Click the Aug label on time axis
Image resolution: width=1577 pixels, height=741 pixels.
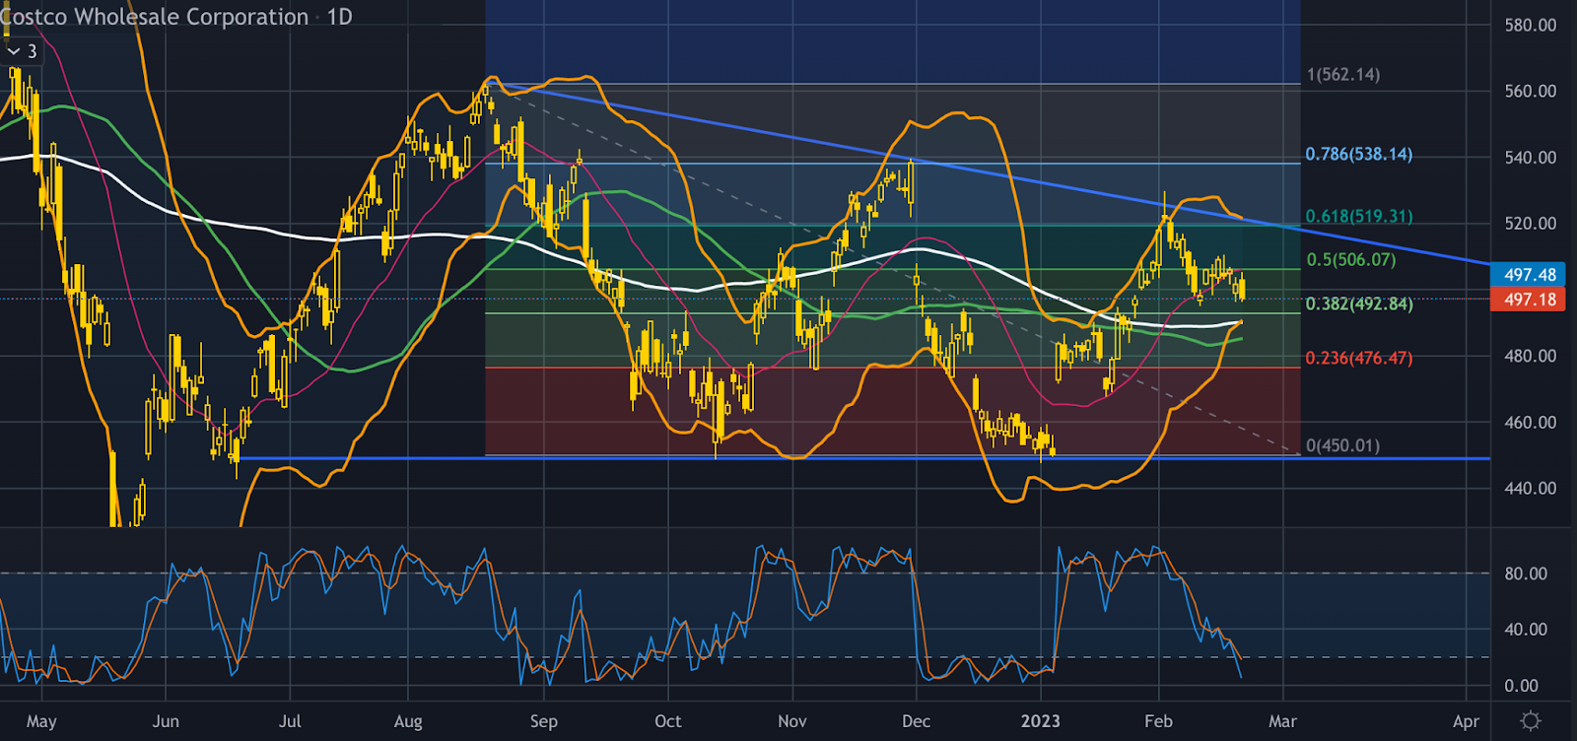[408, 721]
